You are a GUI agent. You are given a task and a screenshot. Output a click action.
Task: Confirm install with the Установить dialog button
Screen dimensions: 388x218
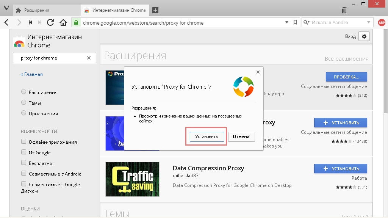(207, 136)
